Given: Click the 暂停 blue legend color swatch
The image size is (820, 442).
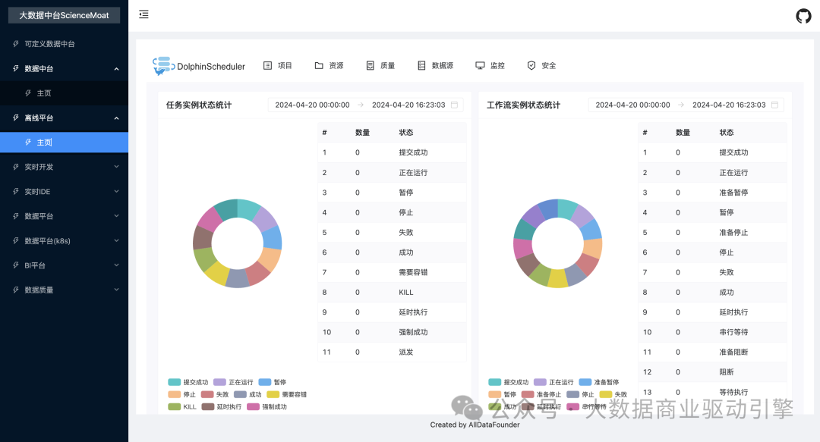Looking at the screenshot, I should pyautogui.click(x=265, y=382).
